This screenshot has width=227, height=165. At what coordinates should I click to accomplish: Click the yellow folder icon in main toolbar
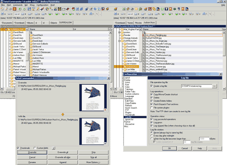pyautogui.click(x=136, y=9)
